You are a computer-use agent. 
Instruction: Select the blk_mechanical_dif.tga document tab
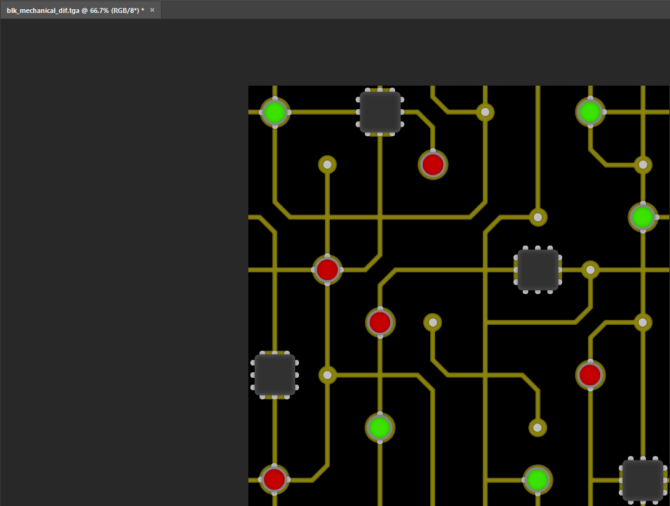click(x=74, y=10)
